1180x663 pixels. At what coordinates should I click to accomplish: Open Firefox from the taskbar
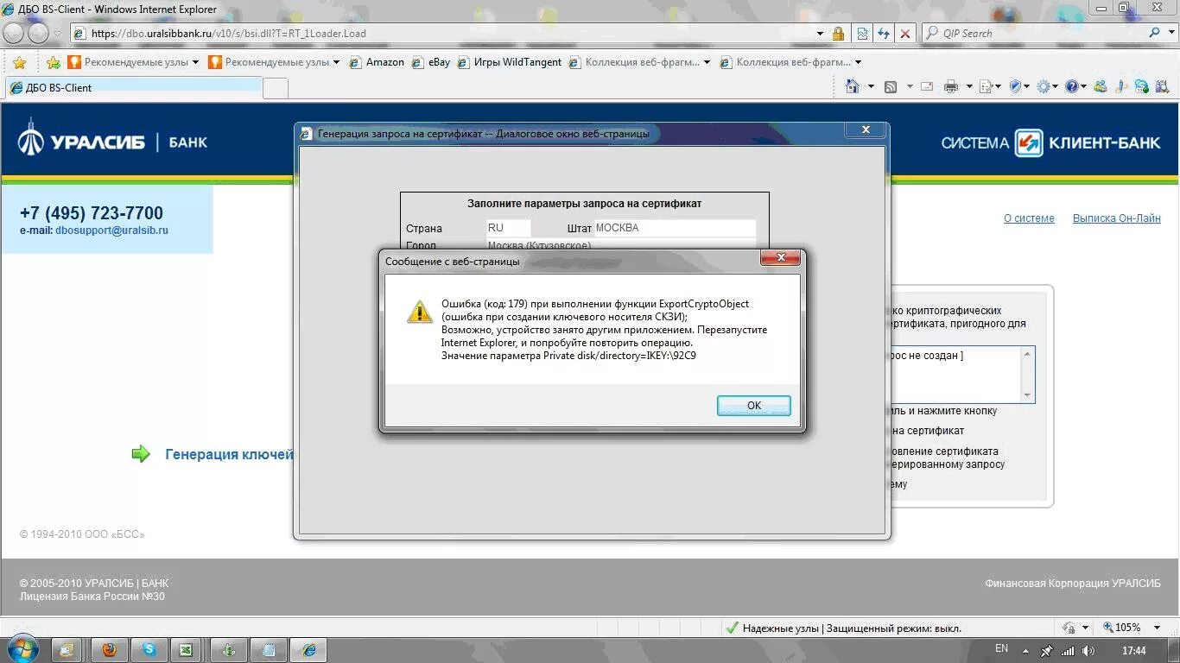pyautogui.click(x=110, y=650)
